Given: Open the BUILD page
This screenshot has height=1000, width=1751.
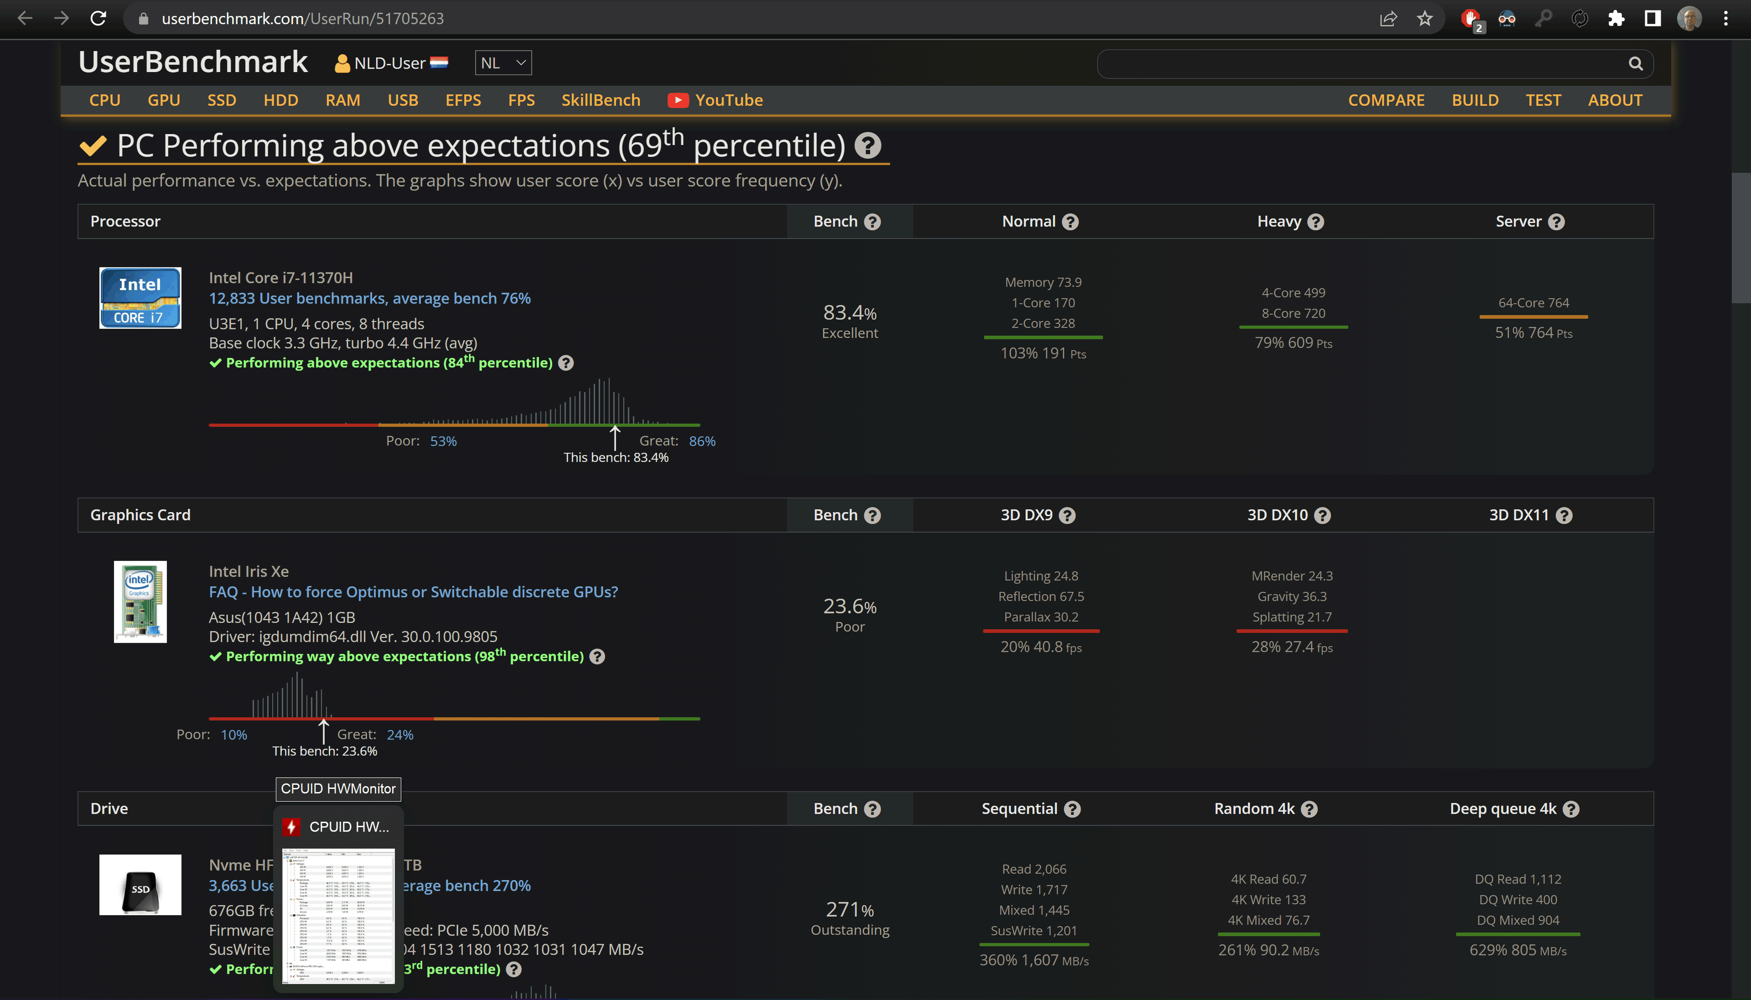Looking at the screenshot, I should 1475,100.
